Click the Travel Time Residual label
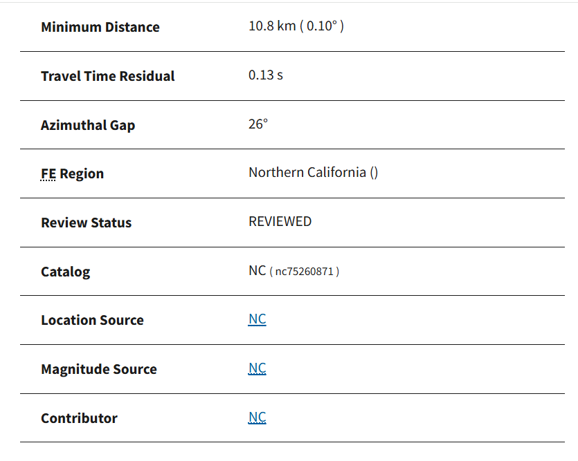The height and width of the screenshot is (461, 578). pyautogui.click(x=107, y=76)
